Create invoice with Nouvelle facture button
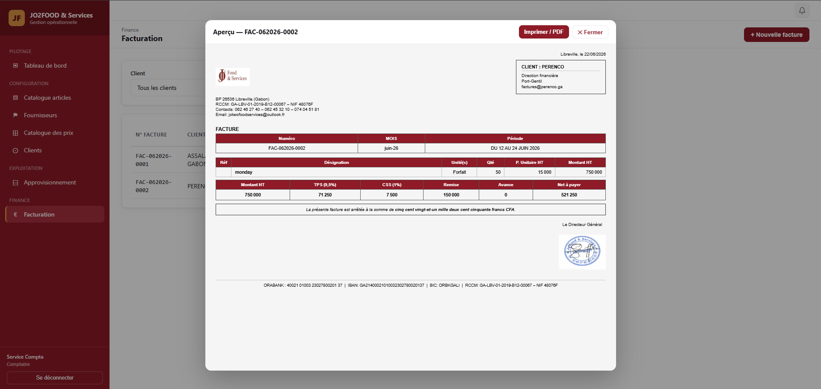Image resolution: width=821 pixels, height=389 pixels. tap(777, 35)
